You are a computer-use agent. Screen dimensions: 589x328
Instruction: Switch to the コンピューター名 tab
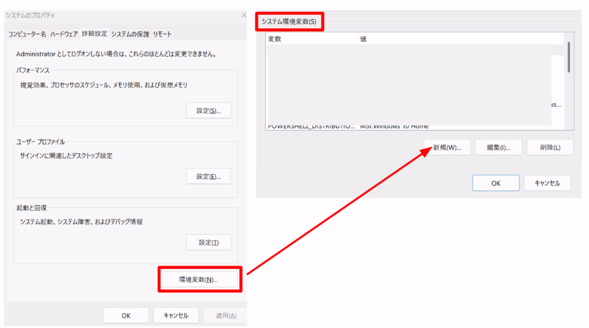pos(27,34)
